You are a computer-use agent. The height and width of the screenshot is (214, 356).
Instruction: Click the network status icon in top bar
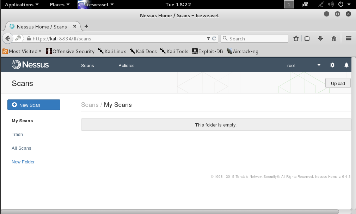click(321, 4)
